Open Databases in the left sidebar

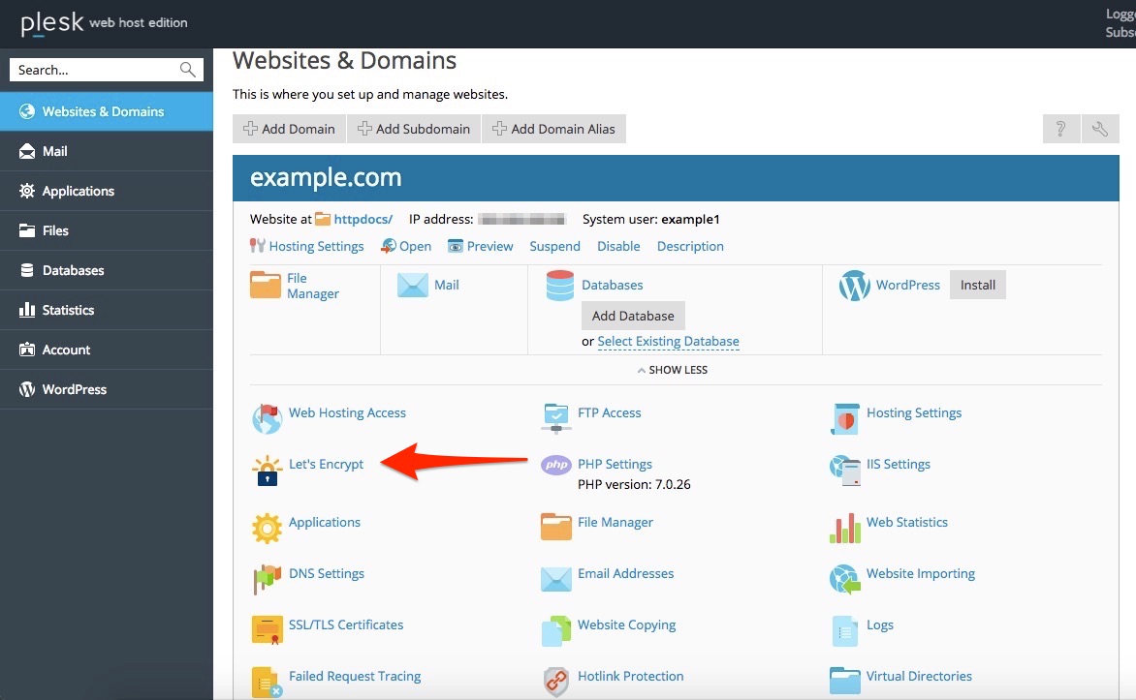tap(107, 271)
